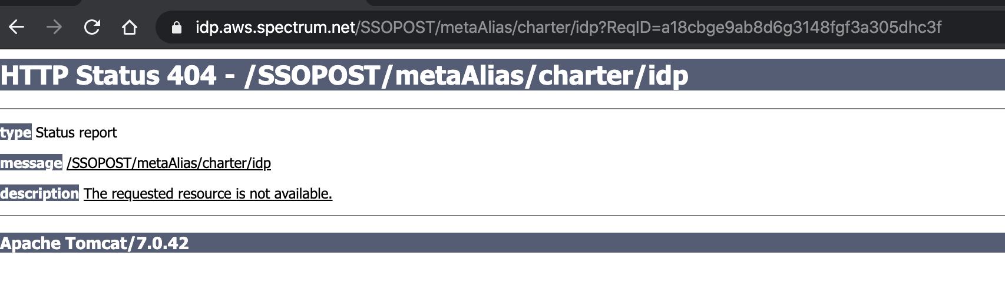Click "The requested resource is not available."
1005x282 pixels.
(208, 194)
